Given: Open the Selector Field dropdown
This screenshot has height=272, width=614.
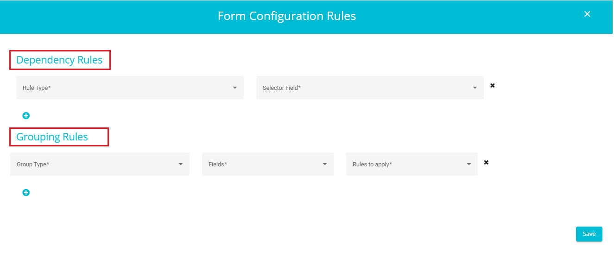Looking at the screenshot, I should (x=370, y=88).
